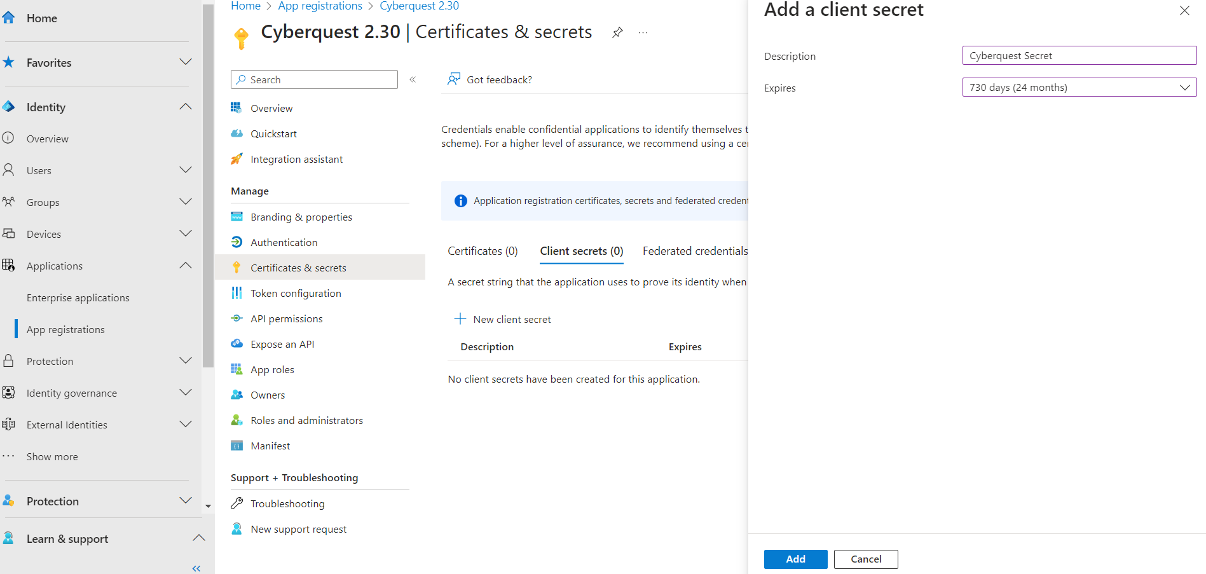The image size is (1206, 574).
Task: Click the Troubleshooting wrench icon
Action: click(236, 503)
